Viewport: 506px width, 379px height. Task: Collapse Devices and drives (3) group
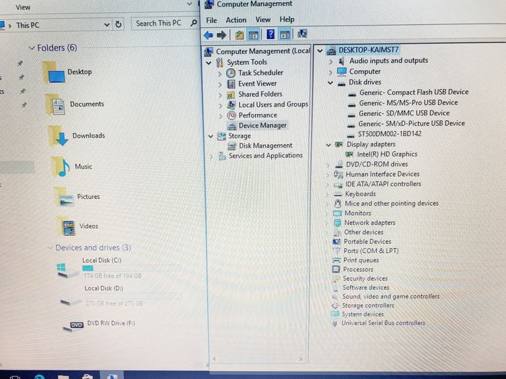click(x=50, y=247)
